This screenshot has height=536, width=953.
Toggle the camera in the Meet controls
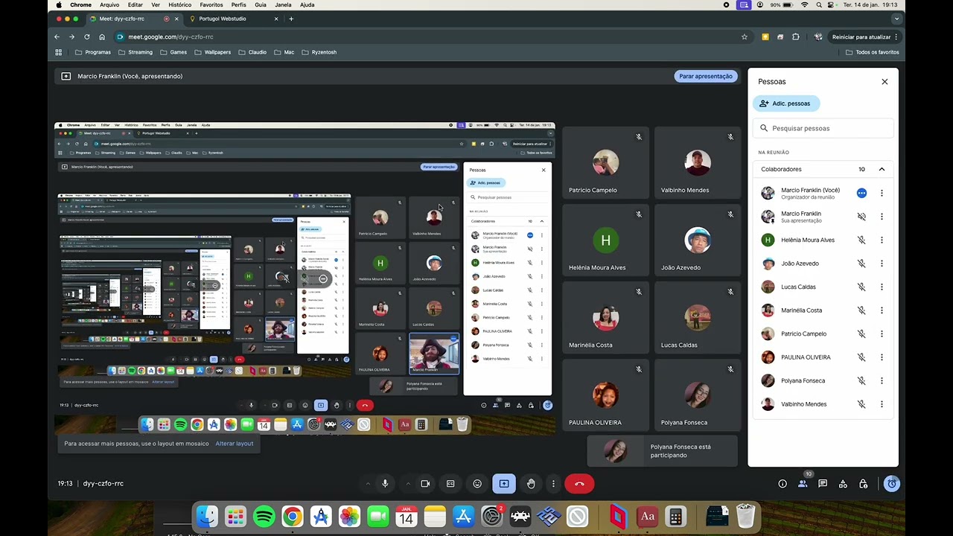425,484
